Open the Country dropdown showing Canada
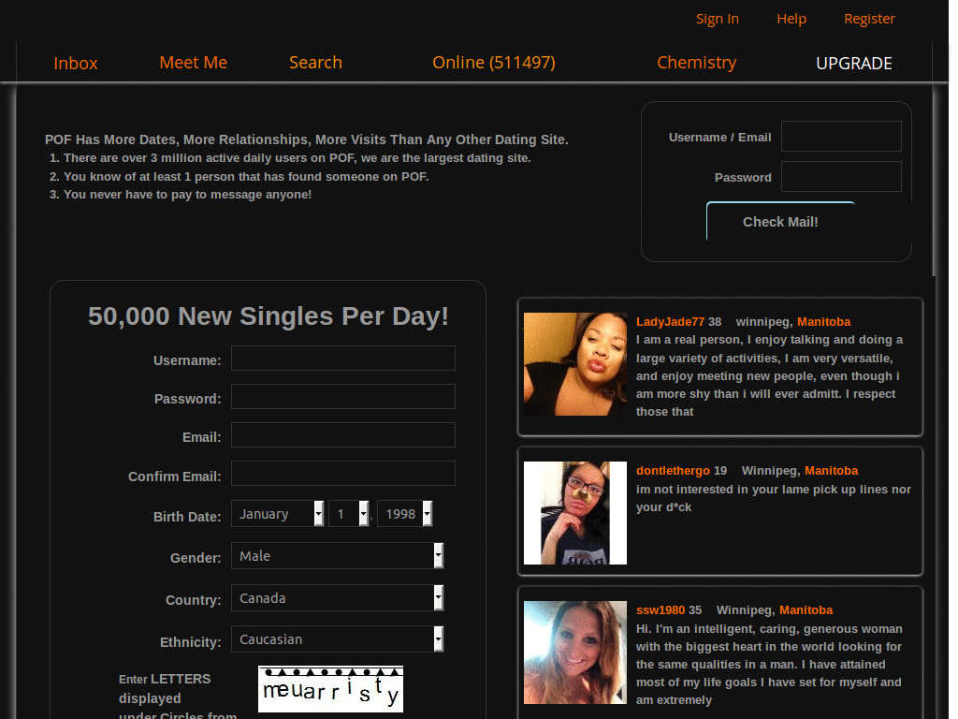The width and height of the screenshot is (958, 719). [337, 597]
